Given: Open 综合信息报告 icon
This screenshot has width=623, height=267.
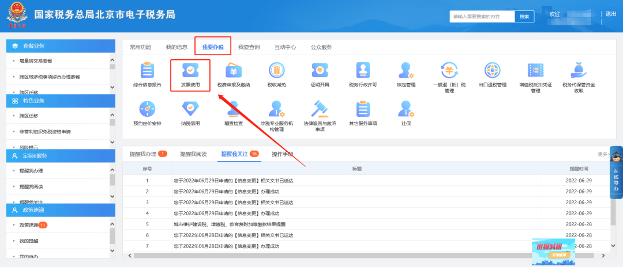Looking at the screenshot, I should point(147,71).
